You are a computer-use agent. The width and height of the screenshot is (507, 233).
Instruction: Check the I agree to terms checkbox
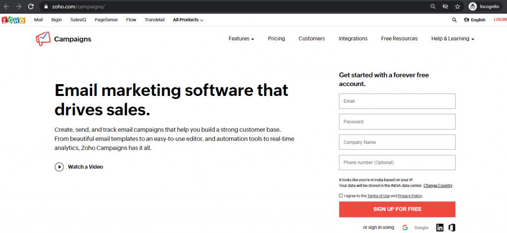pyautogui.click(x=341, y=195)
